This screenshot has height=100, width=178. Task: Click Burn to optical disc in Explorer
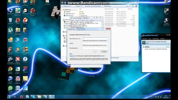pos(93,6)
